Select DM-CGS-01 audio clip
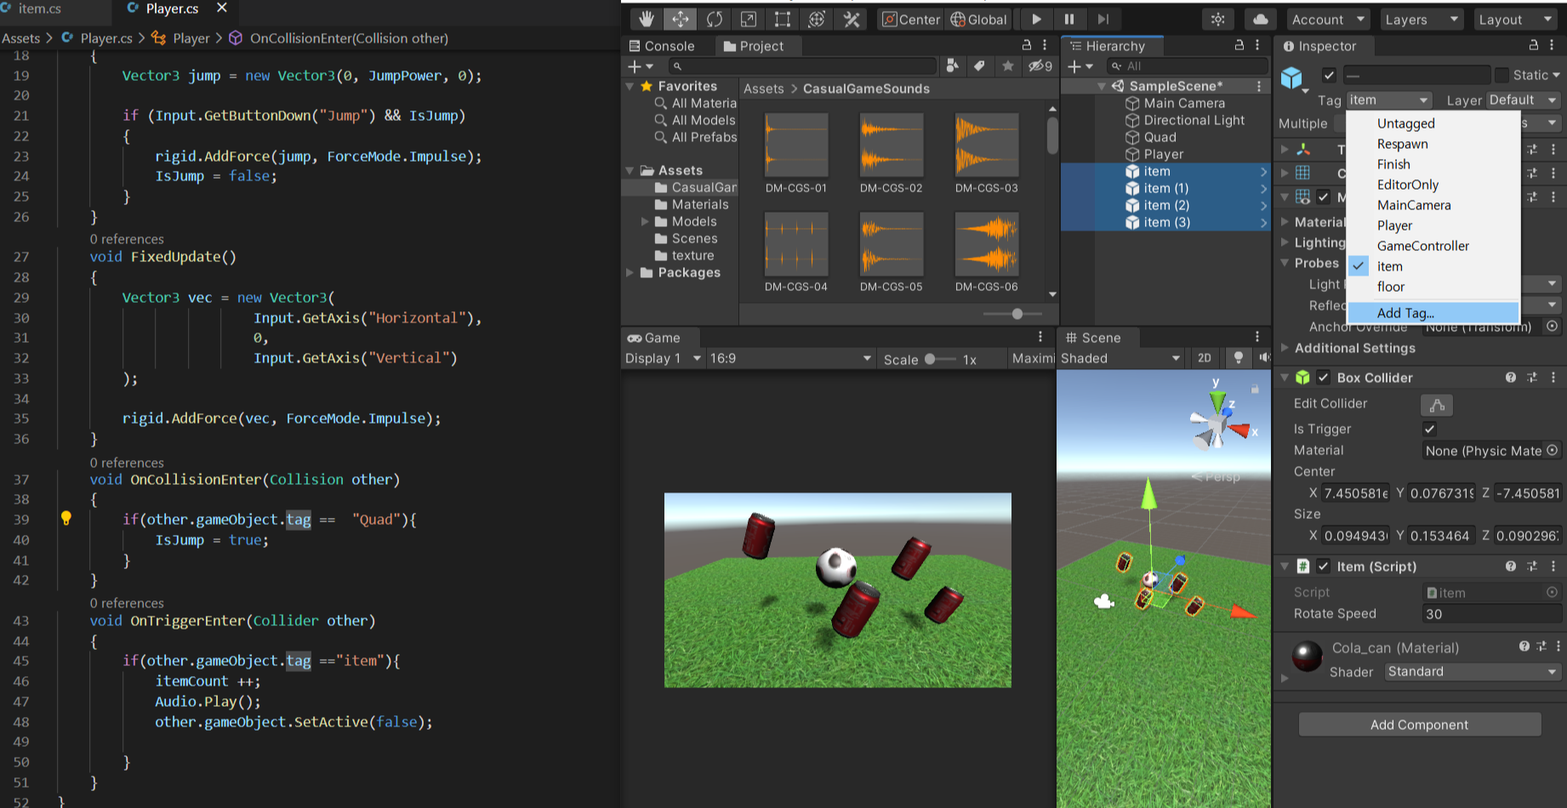 coord(796,153)
